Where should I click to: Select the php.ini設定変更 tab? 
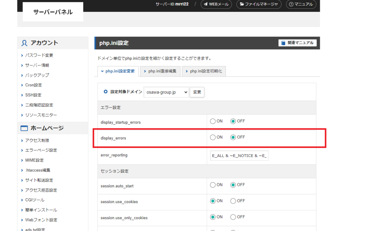pos(118,71)
